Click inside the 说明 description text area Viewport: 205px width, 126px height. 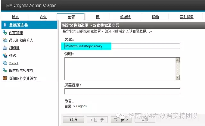120,69
